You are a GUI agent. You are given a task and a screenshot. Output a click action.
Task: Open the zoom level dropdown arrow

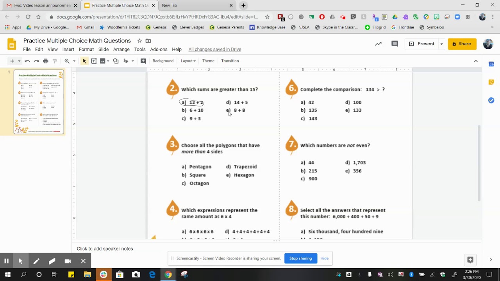[74, 61]
